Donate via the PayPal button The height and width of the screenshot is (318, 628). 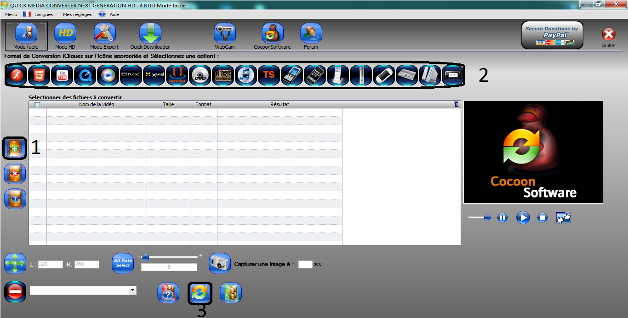pos(552,35)
